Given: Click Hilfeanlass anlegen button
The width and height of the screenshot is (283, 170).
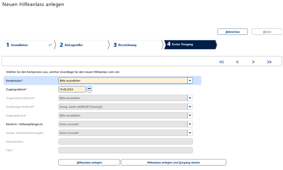Looking at the screenshot, I should point(89,162).
